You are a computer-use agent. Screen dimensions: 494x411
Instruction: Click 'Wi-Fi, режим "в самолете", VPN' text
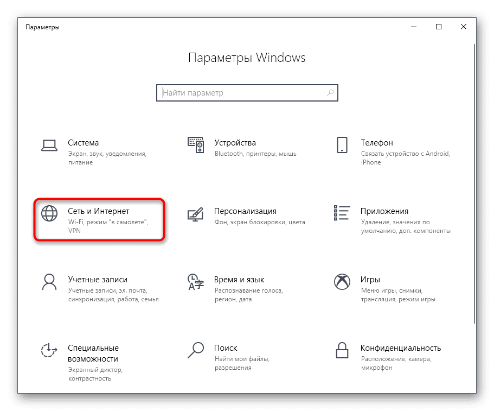[108, 226]
